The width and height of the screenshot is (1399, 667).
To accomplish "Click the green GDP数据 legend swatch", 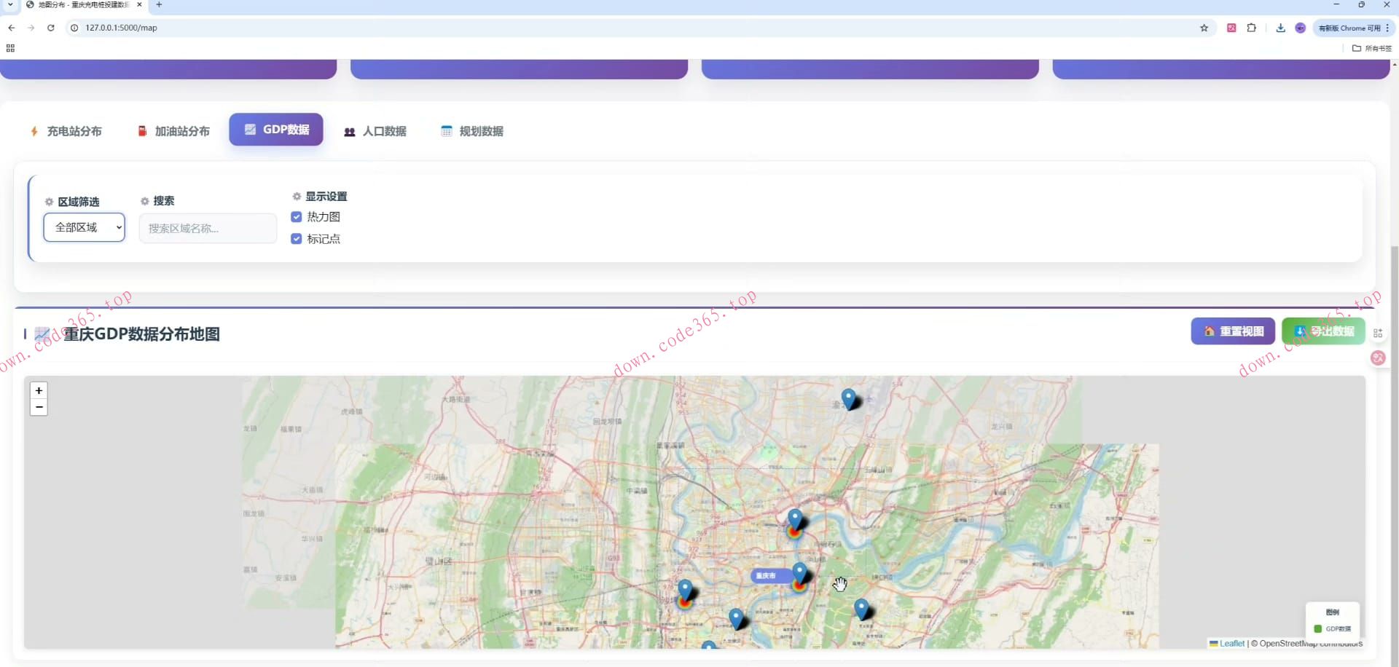I will tap(1317, 629).
